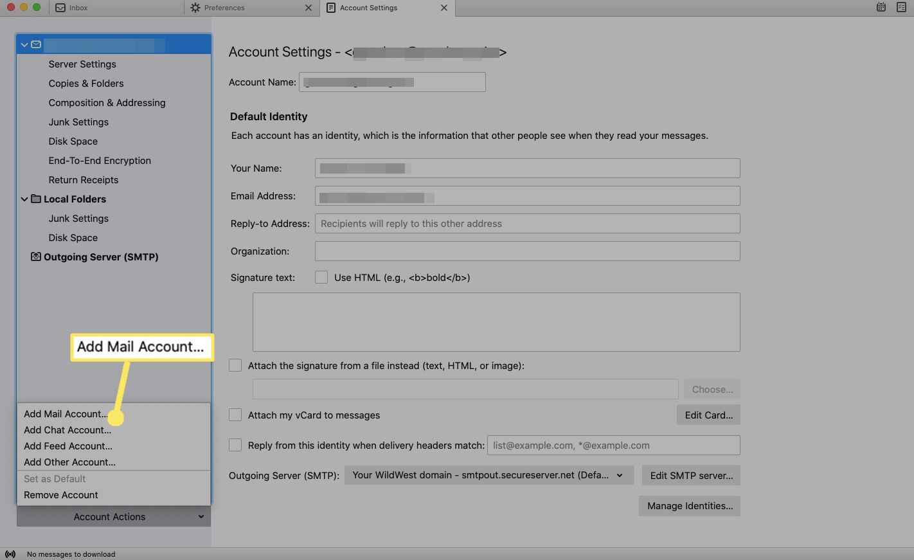Collapse the Local Folders tree
Viewport: 914px width, 560px height.
tap(24, 199)
